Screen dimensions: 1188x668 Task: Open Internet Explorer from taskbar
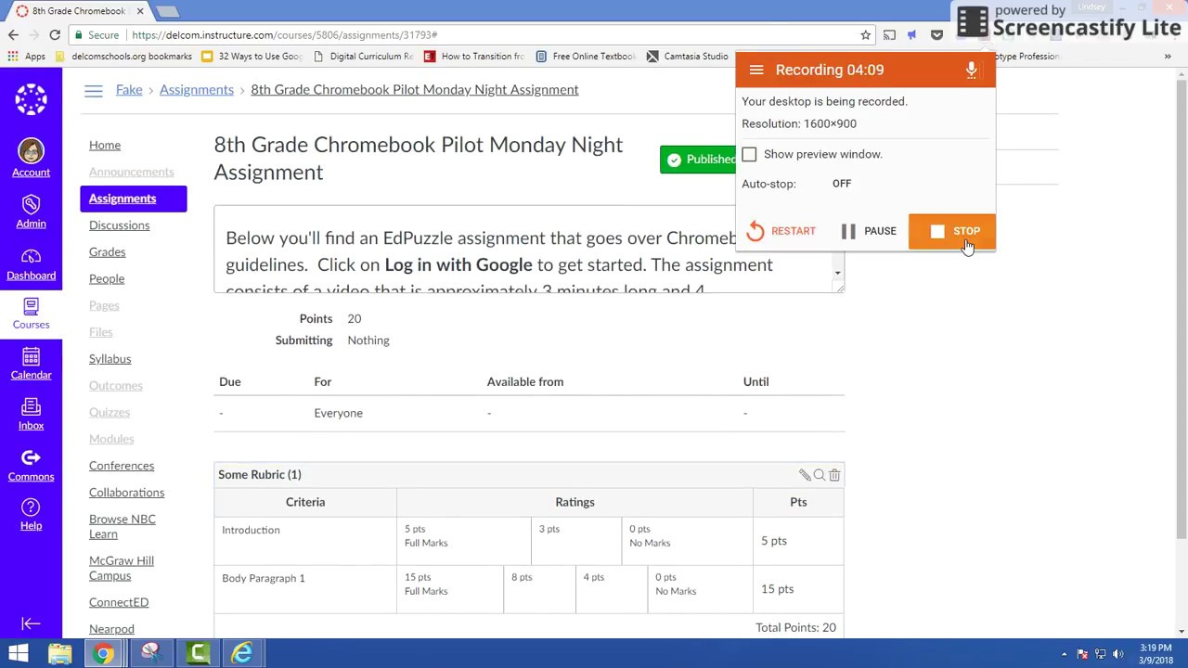pos(242,654)
